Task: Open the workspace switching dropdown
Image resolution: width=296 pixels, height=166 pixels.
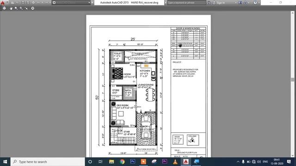Action: coord(89,3)
